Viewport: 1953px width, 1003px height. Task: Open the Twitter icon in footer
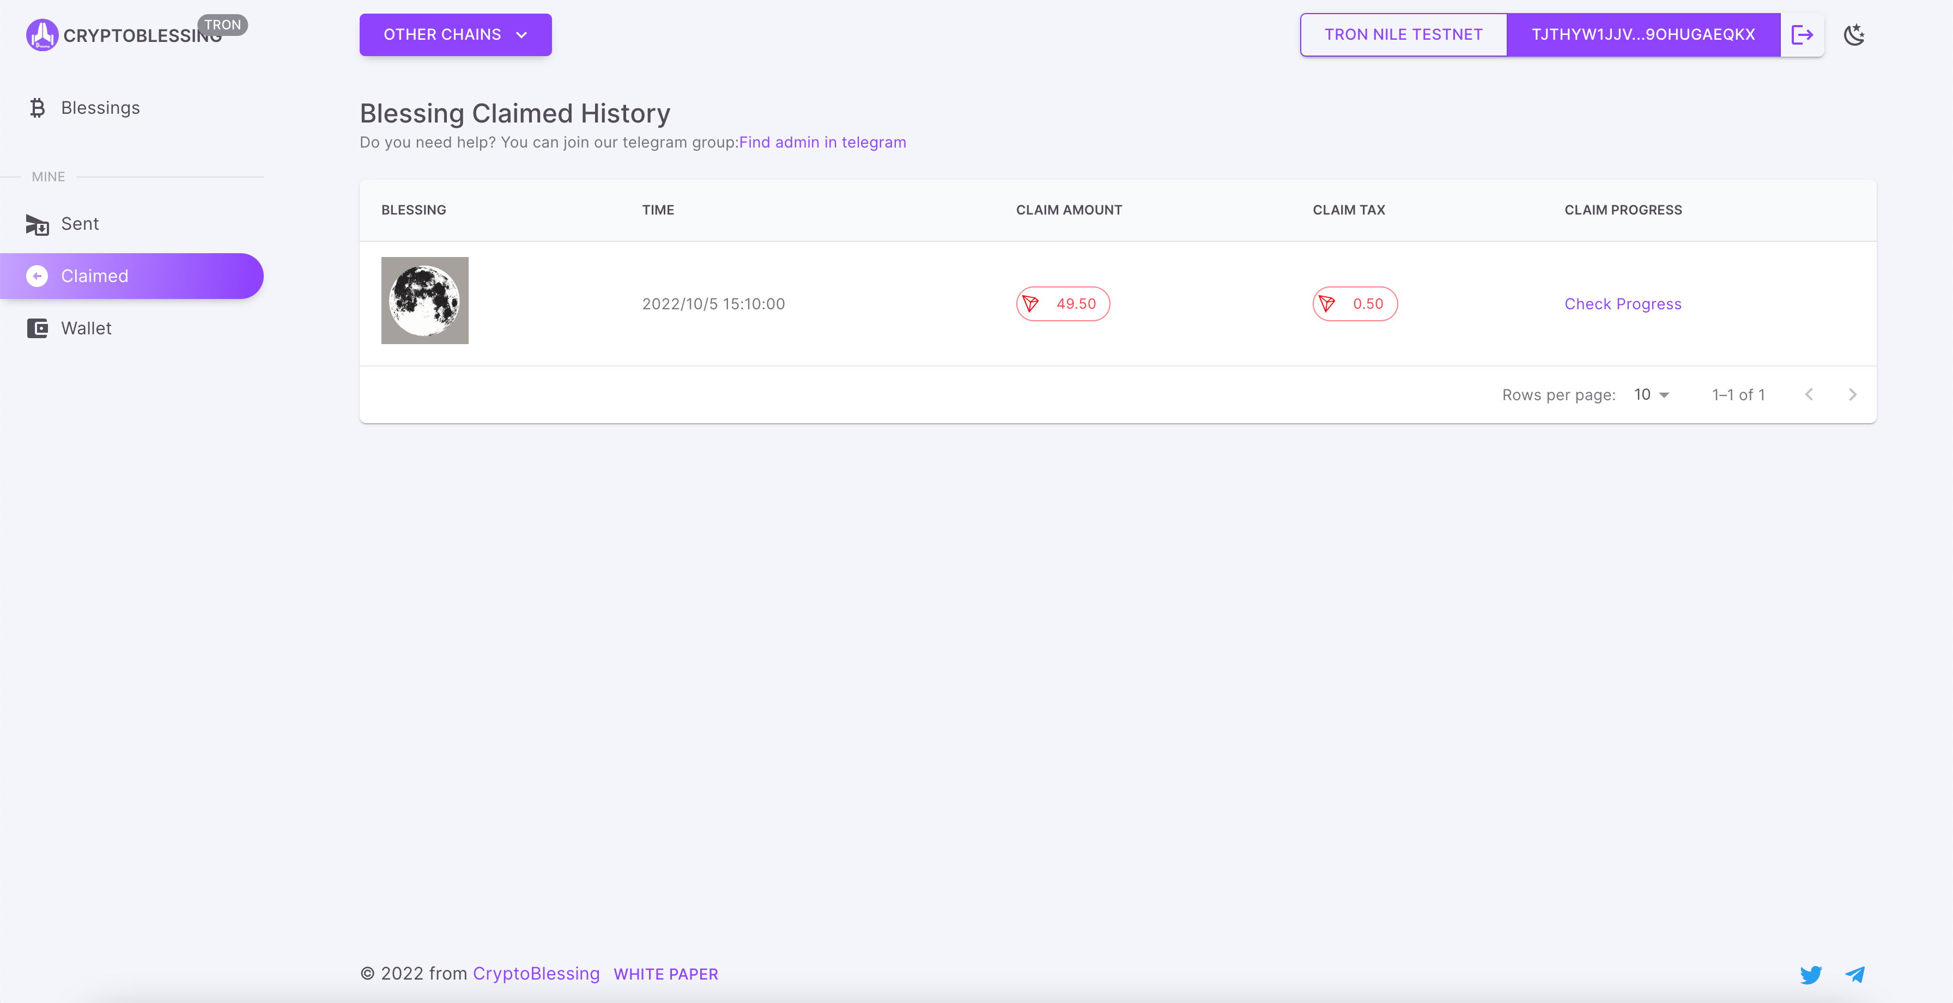tap(1810, 974)
